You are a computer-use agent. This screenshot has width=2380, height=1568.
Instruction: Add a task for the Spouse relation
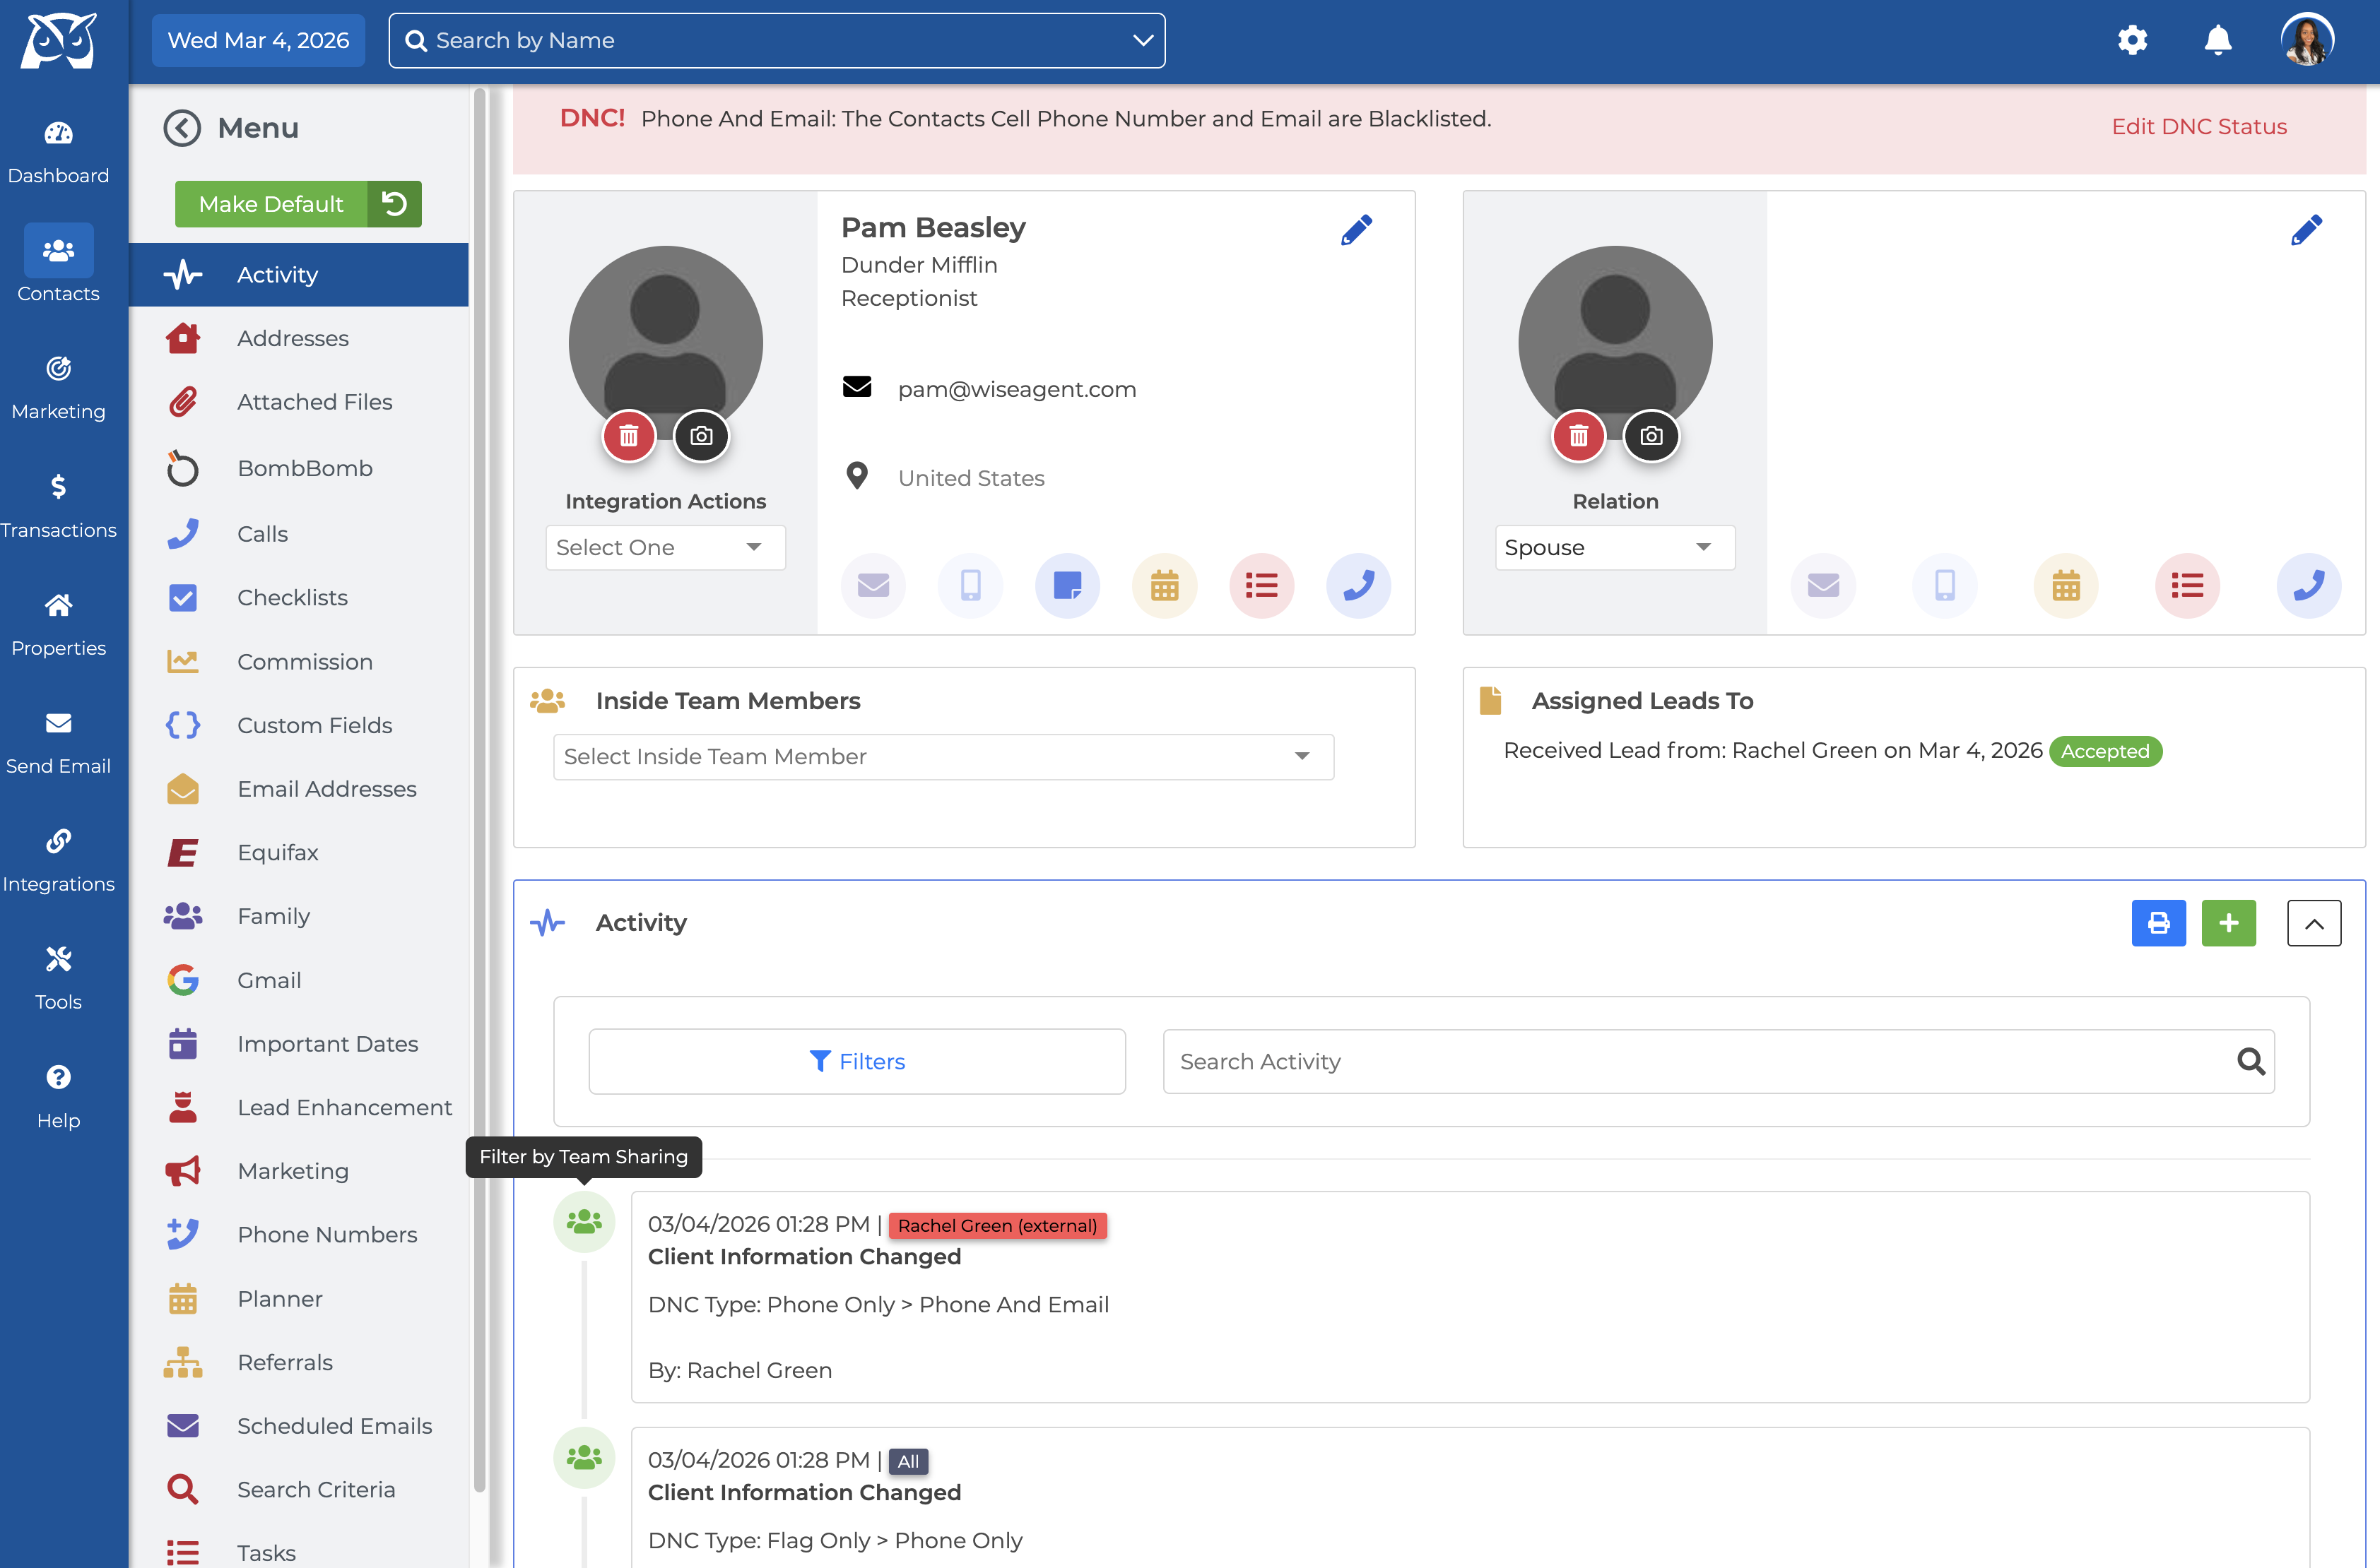click(x=2188, y=585)
